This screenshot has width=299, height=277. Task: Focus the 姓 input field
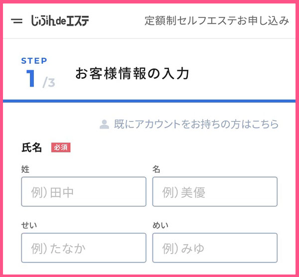pyautogui.click(x=84, y=192)
